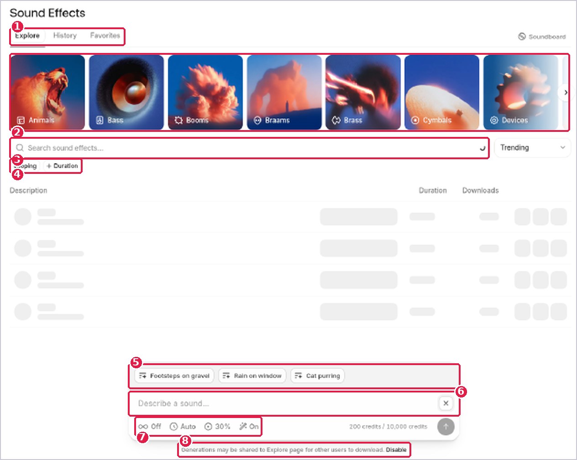Select the Bass category card
Viewport: 577px width, 460px height.
click(126, 92)
